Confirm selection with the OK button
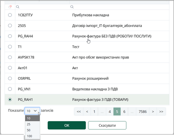Viewport: 174px width, 140px height. click(x=67, y=126)
